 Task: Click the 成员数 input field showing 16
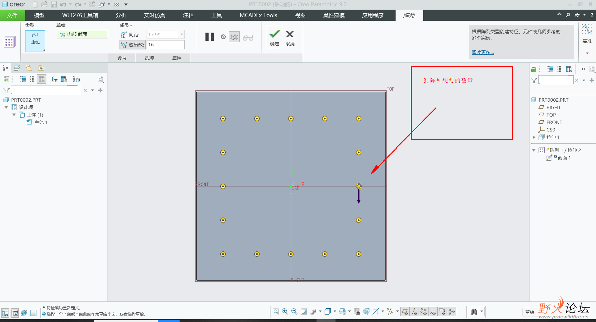(x=165, y=45)
